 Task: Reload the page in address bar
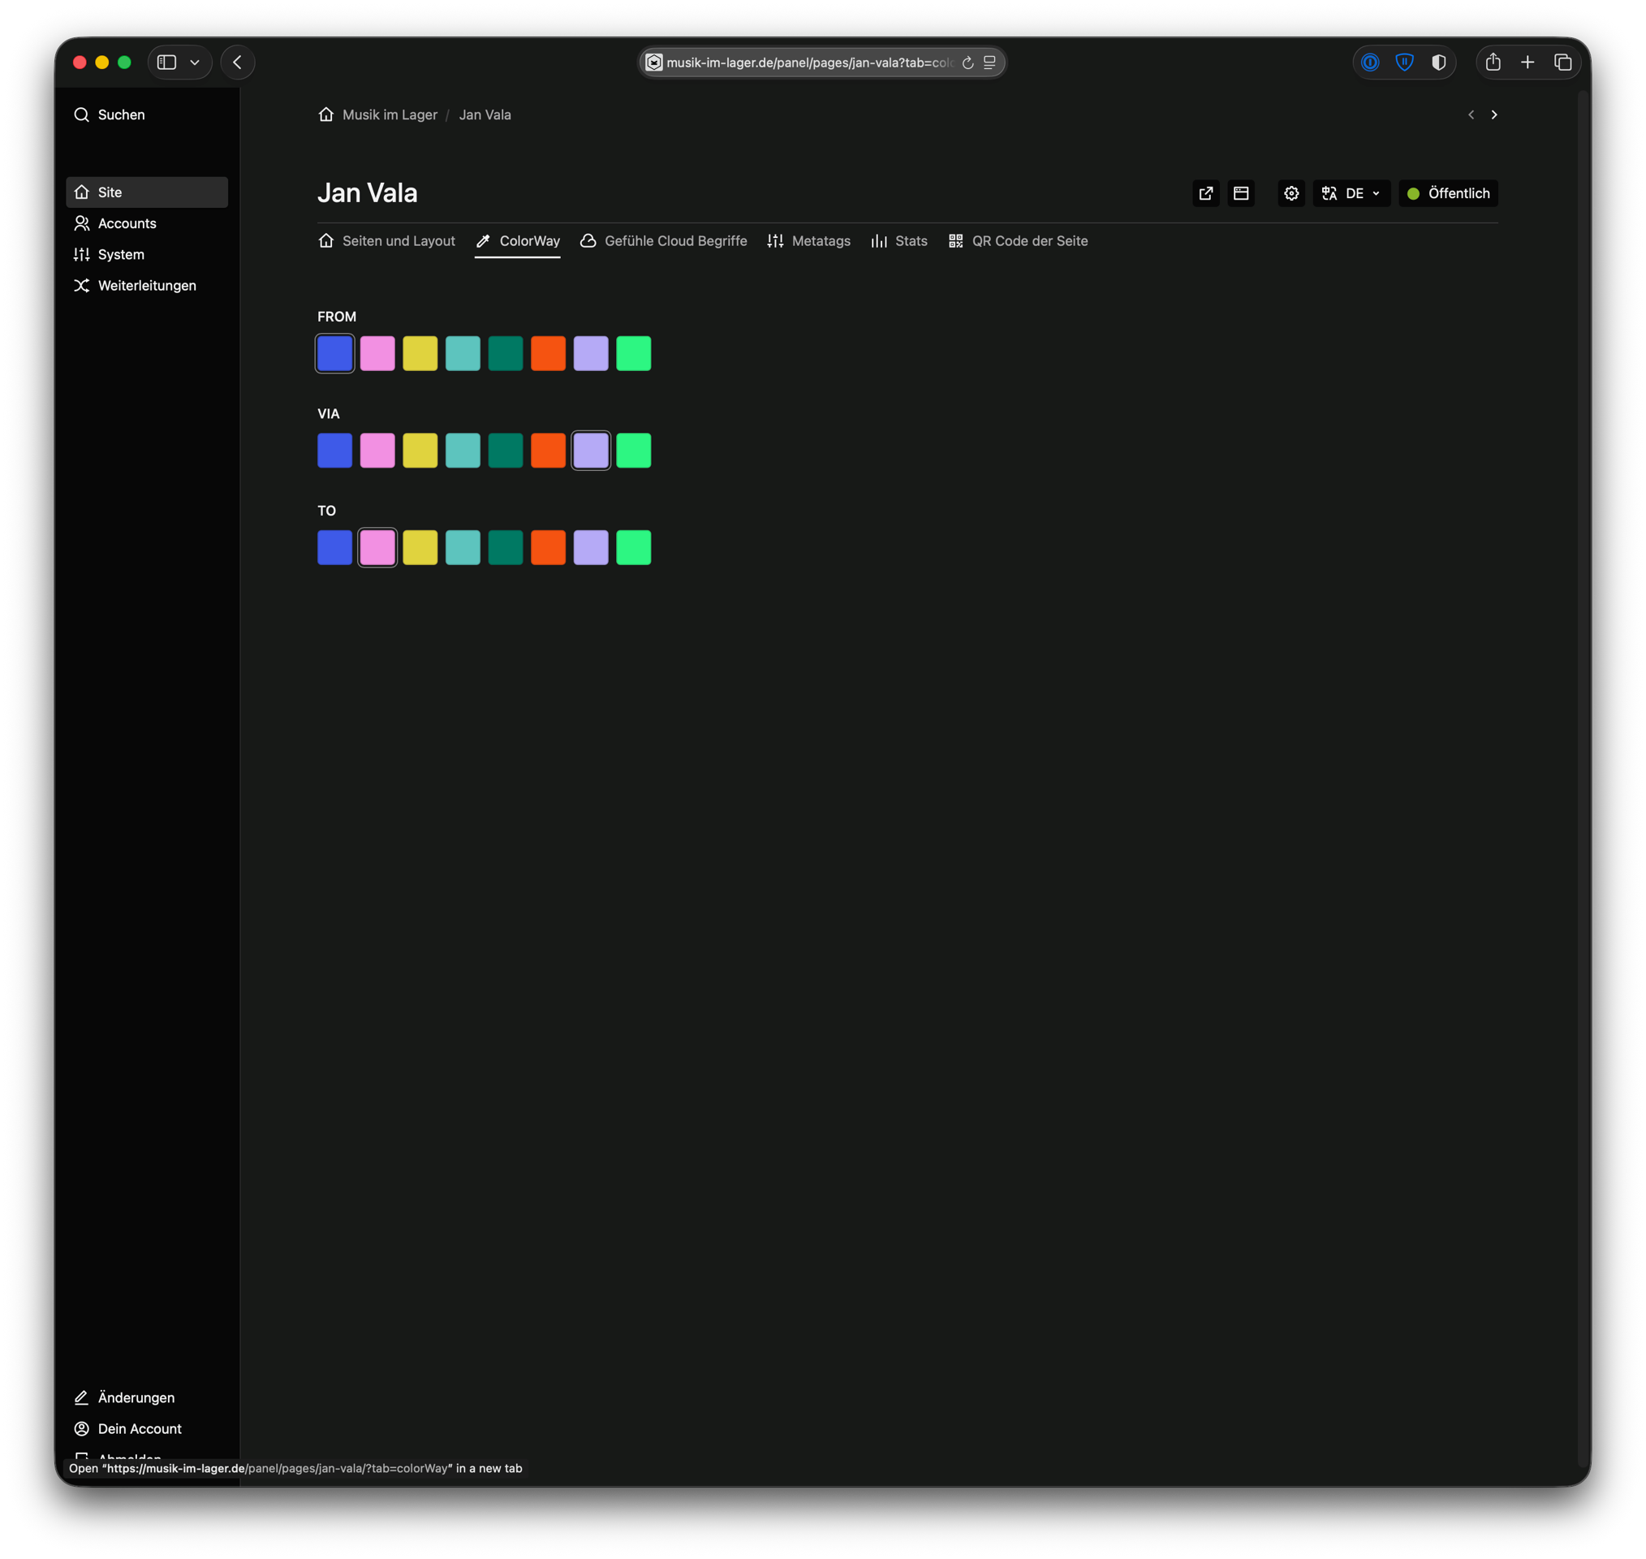coord(967,63)
